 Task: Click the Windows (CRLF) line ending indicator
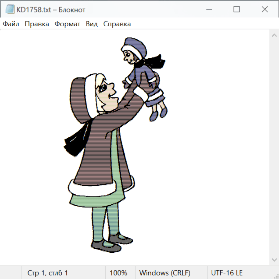click(165, 273)
